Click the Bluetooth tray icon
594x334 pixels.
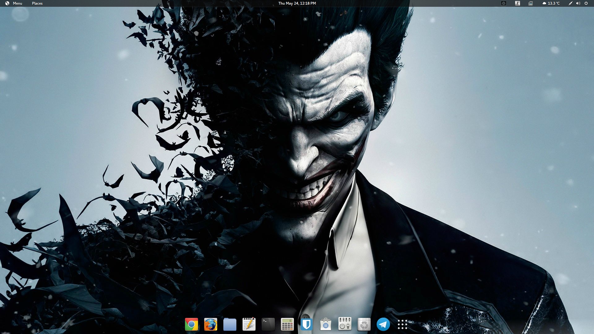point(517,3)
